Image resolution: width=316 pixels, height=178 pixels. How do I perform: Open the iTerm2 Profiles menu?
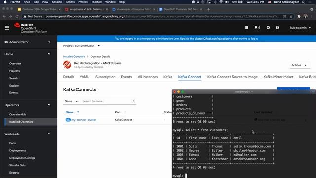(x=83, y=2)
